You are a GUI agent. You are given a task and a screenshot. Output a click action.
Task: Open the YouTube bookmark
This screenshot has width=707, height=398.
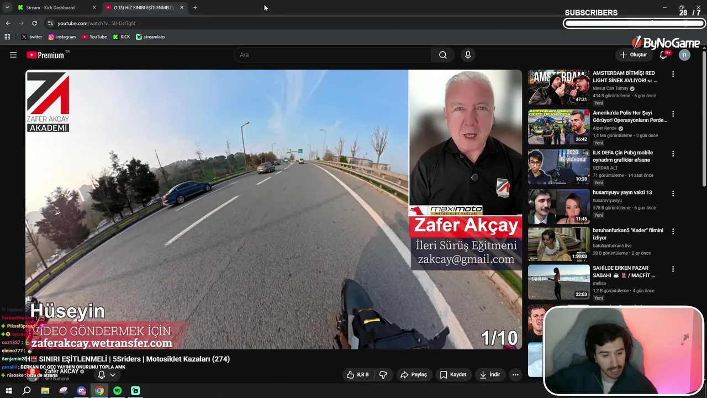tap(94, 37)
